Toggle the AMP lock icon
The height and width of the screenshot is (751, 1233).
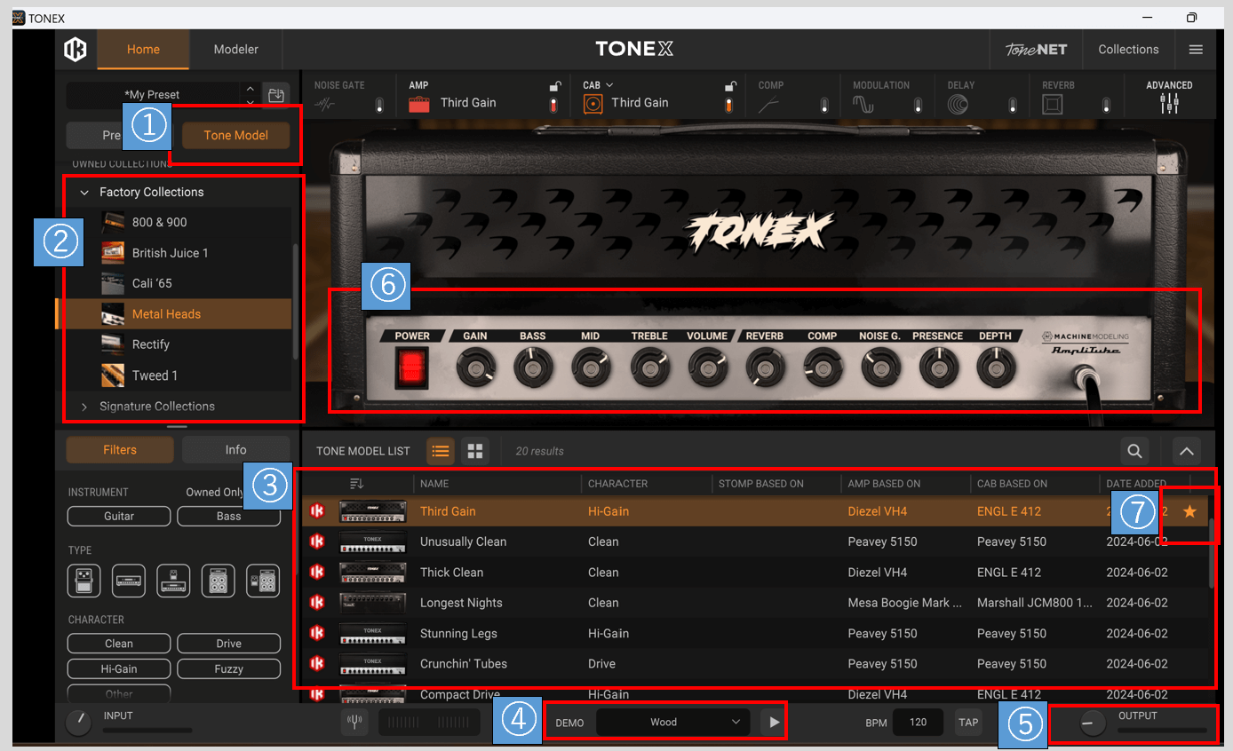click(x=554, y=86)
